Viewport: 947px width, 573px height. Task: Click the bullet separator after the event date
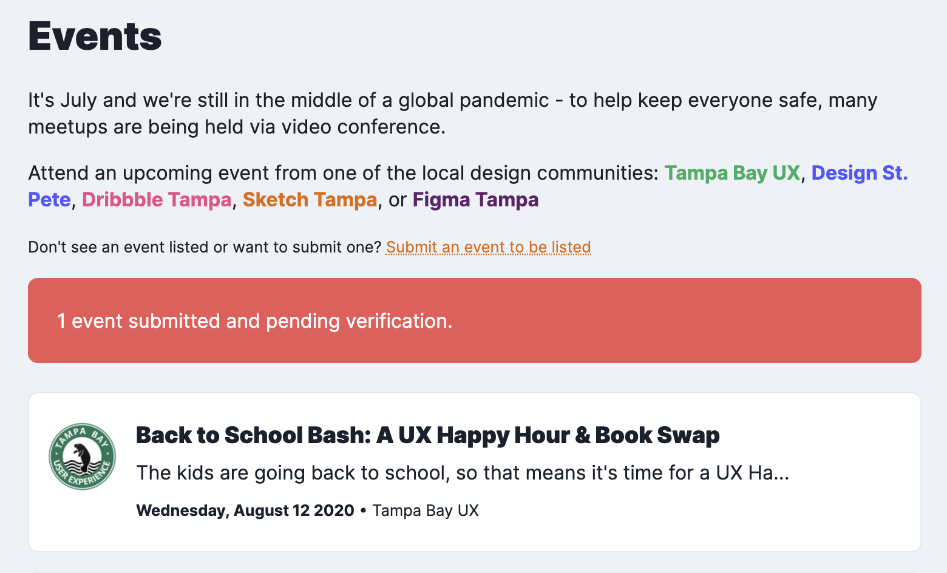[363, 510]
